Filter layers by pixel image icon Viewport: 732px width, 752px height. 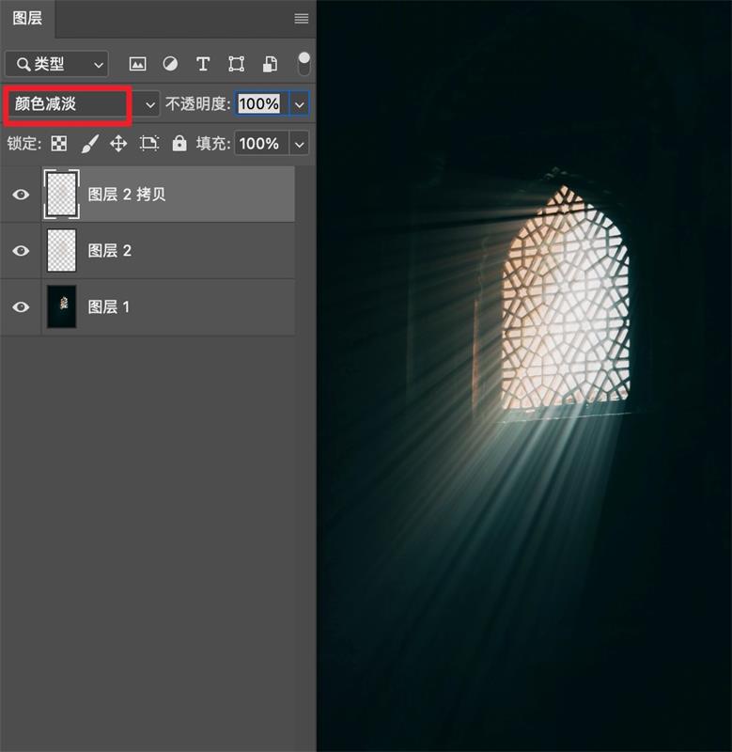click(137, 64)
